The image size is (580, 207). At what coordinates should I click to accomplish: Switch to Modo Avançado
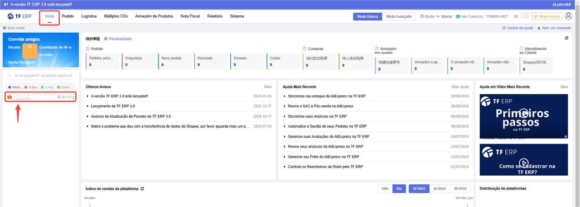[399, 16]
